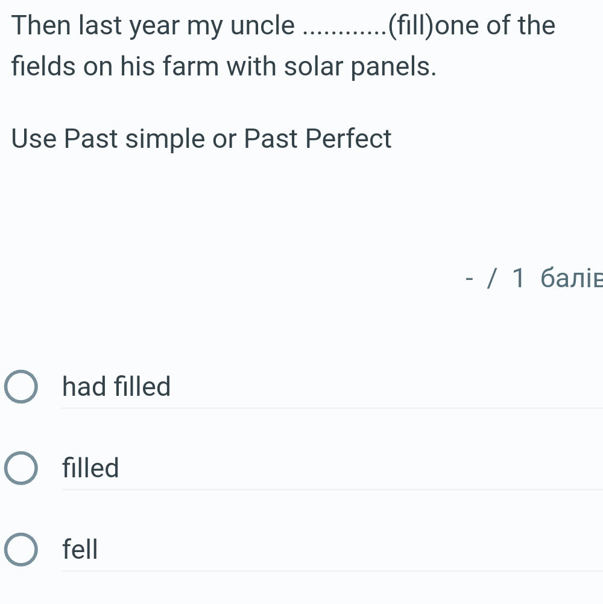
Task: Click the underline beneath the "fell" option
Action: coord(332,571)
